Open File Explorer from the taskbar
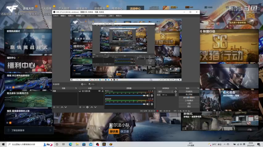This screenshot has height=147, width=263. click(77, 144)
